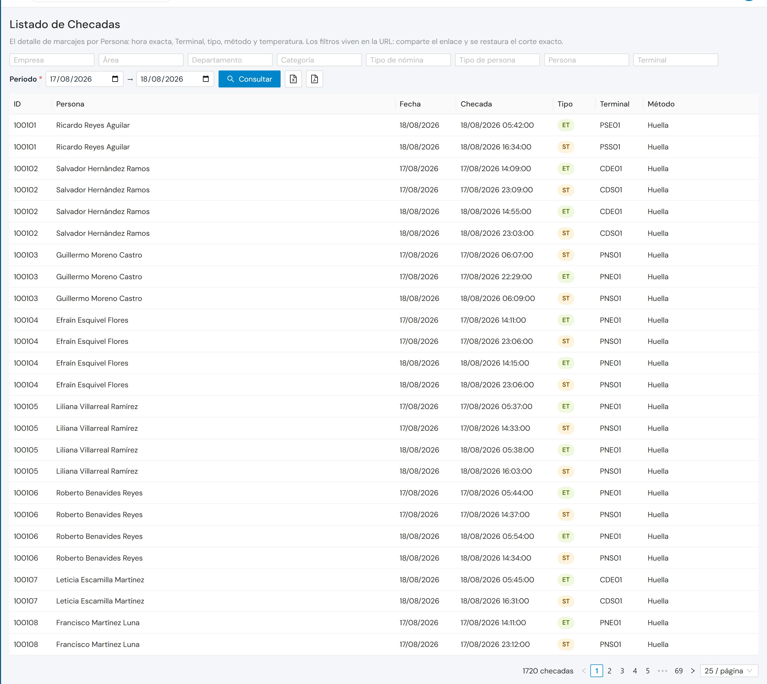Click the 1720 checadas total label
The width and height of the screenshot is (767, 684).
[x=548, y=671]
